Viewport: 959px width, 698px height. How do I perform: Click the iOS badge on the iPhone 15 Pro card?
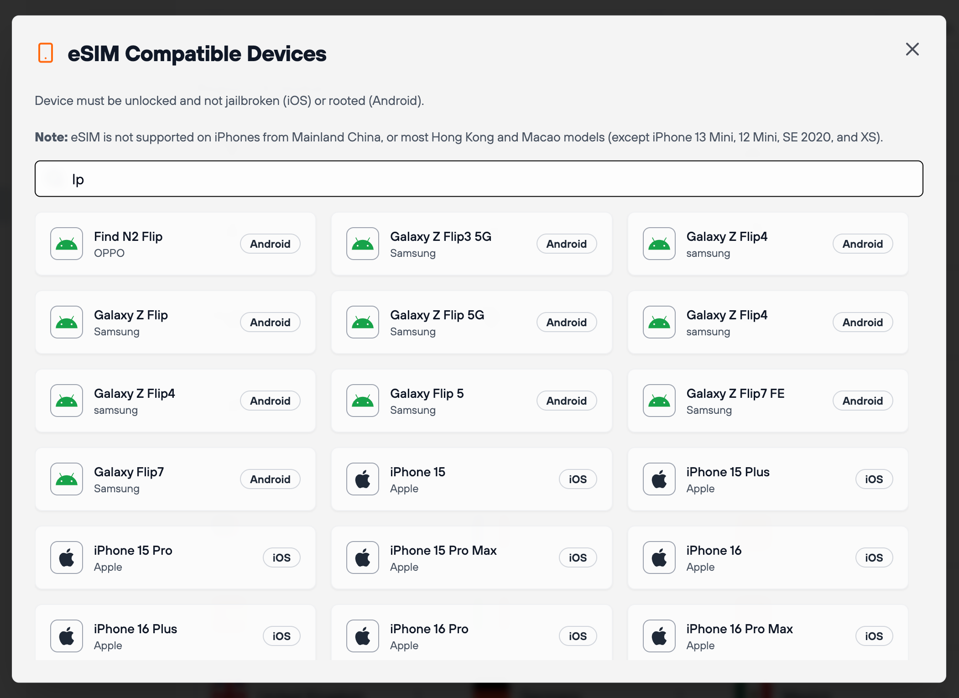(x=281, y=557)
